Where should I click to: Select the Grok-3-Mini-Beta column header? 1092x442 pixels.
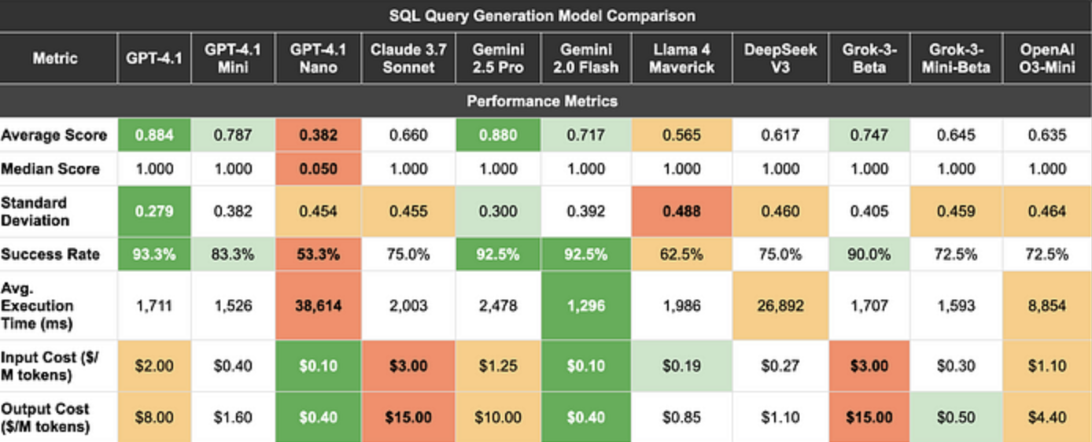point(956,58)
